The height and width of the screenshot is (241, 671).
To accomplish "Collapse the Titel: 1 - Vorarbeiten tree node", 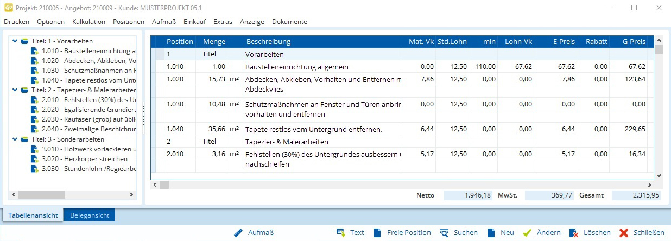I will pos(15,41).
